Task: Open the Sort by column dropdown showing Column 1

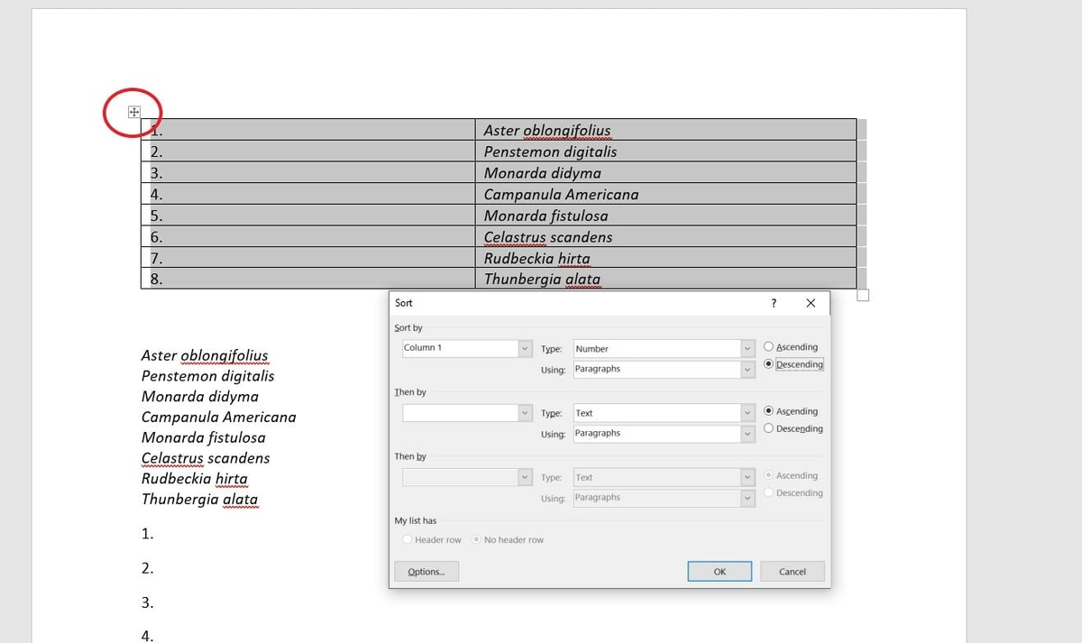Action: click(526, 347)
